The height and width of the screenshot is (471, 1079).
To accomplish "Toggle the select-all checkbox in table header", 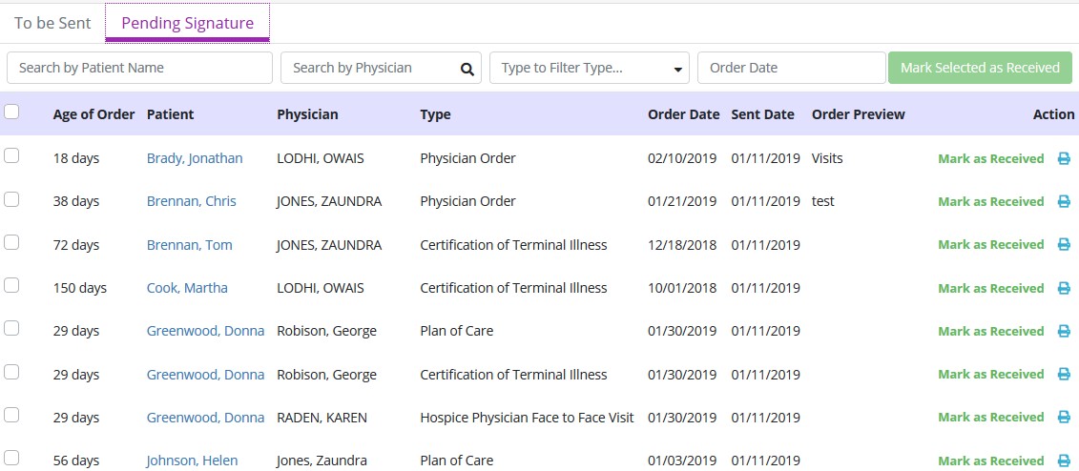I will (12, 113).
